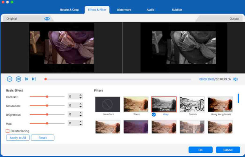Select the purple filter thumbnail in second row

click(x=136, y=127)
